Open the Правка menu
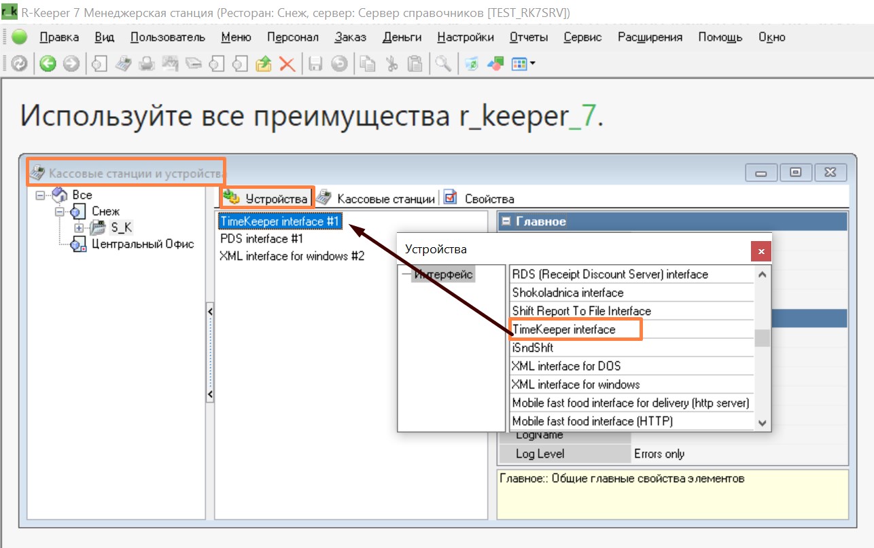Screen dimensions: 874x548 click(x=59, y=37)
